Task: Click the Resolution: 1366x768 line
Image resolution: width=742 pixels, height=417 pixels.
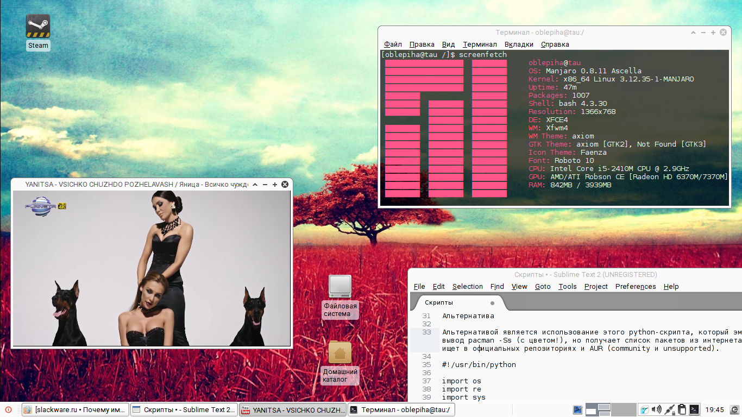Action: pos(572,112)
